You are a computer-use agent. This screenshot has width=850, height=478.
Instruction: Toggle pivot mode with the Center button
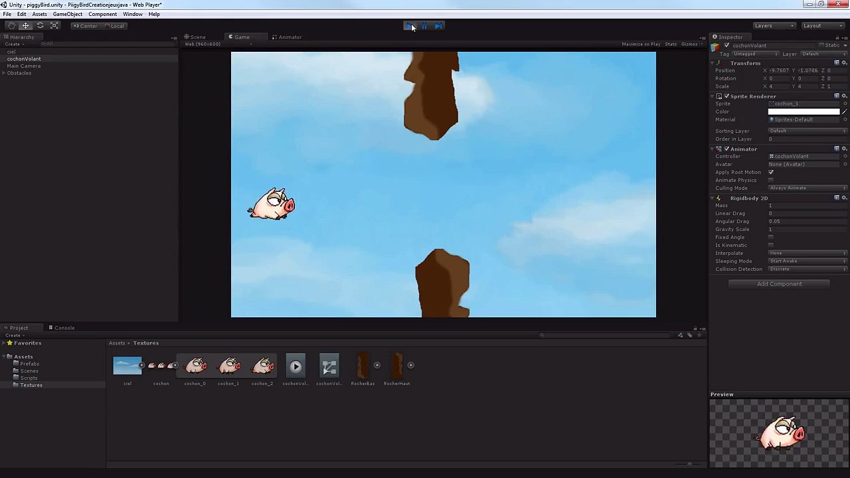pyautogui.click(x=86, y=26)
